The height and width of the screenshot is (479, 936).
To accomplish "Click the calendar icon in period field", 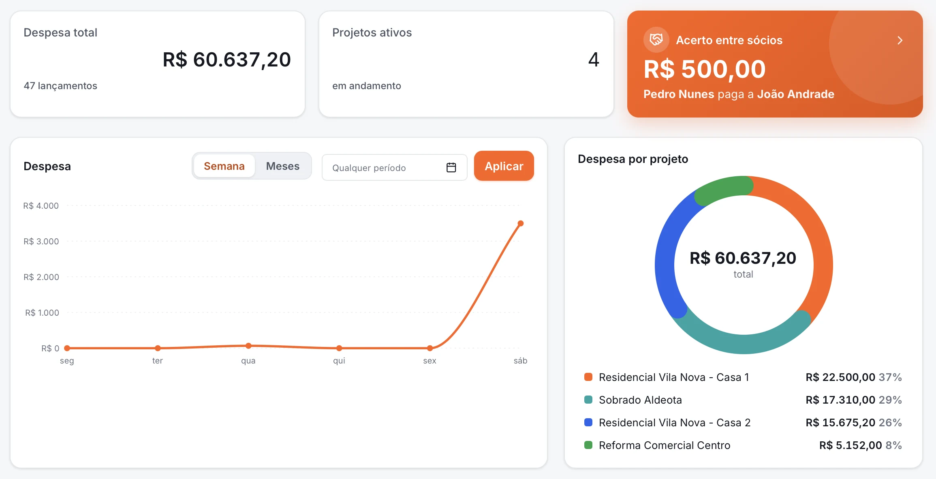I will coord(451,167).
